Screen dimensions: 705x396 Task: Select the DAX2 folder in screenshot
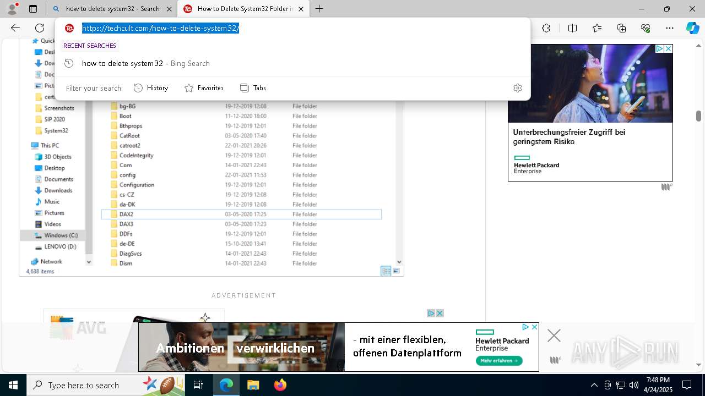point(241,215)
